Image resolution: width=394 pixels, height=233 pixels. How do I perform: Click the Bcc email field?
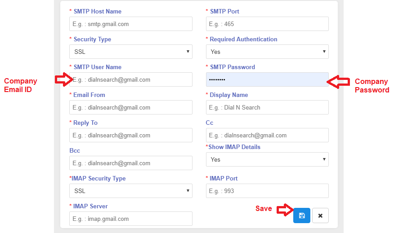(x=130, y=163)
